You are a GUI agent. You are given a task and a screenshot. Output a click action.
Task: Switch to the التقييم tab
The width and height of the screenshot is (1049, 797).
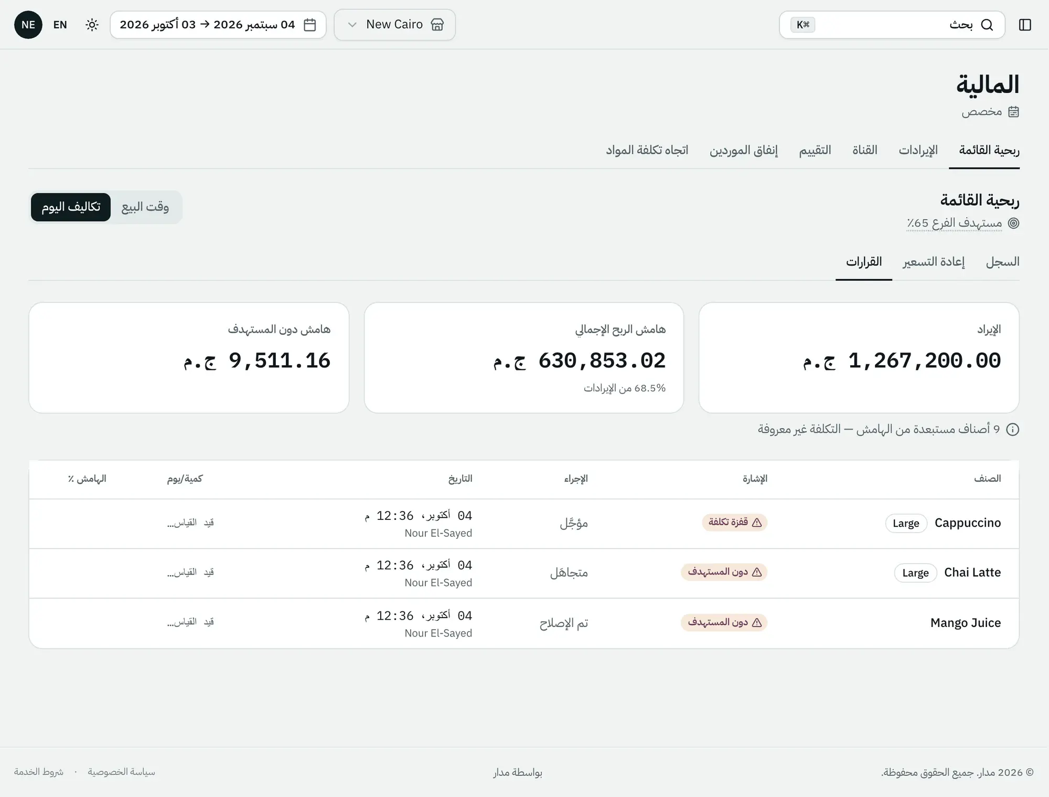point(815,151)
